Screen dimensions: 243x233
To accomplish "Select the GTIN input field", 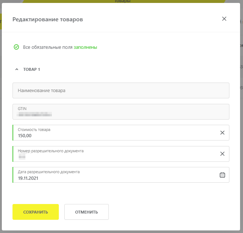I will tap(121, 112).
